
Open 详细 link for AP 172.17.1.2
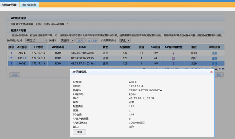coord(215,53)
